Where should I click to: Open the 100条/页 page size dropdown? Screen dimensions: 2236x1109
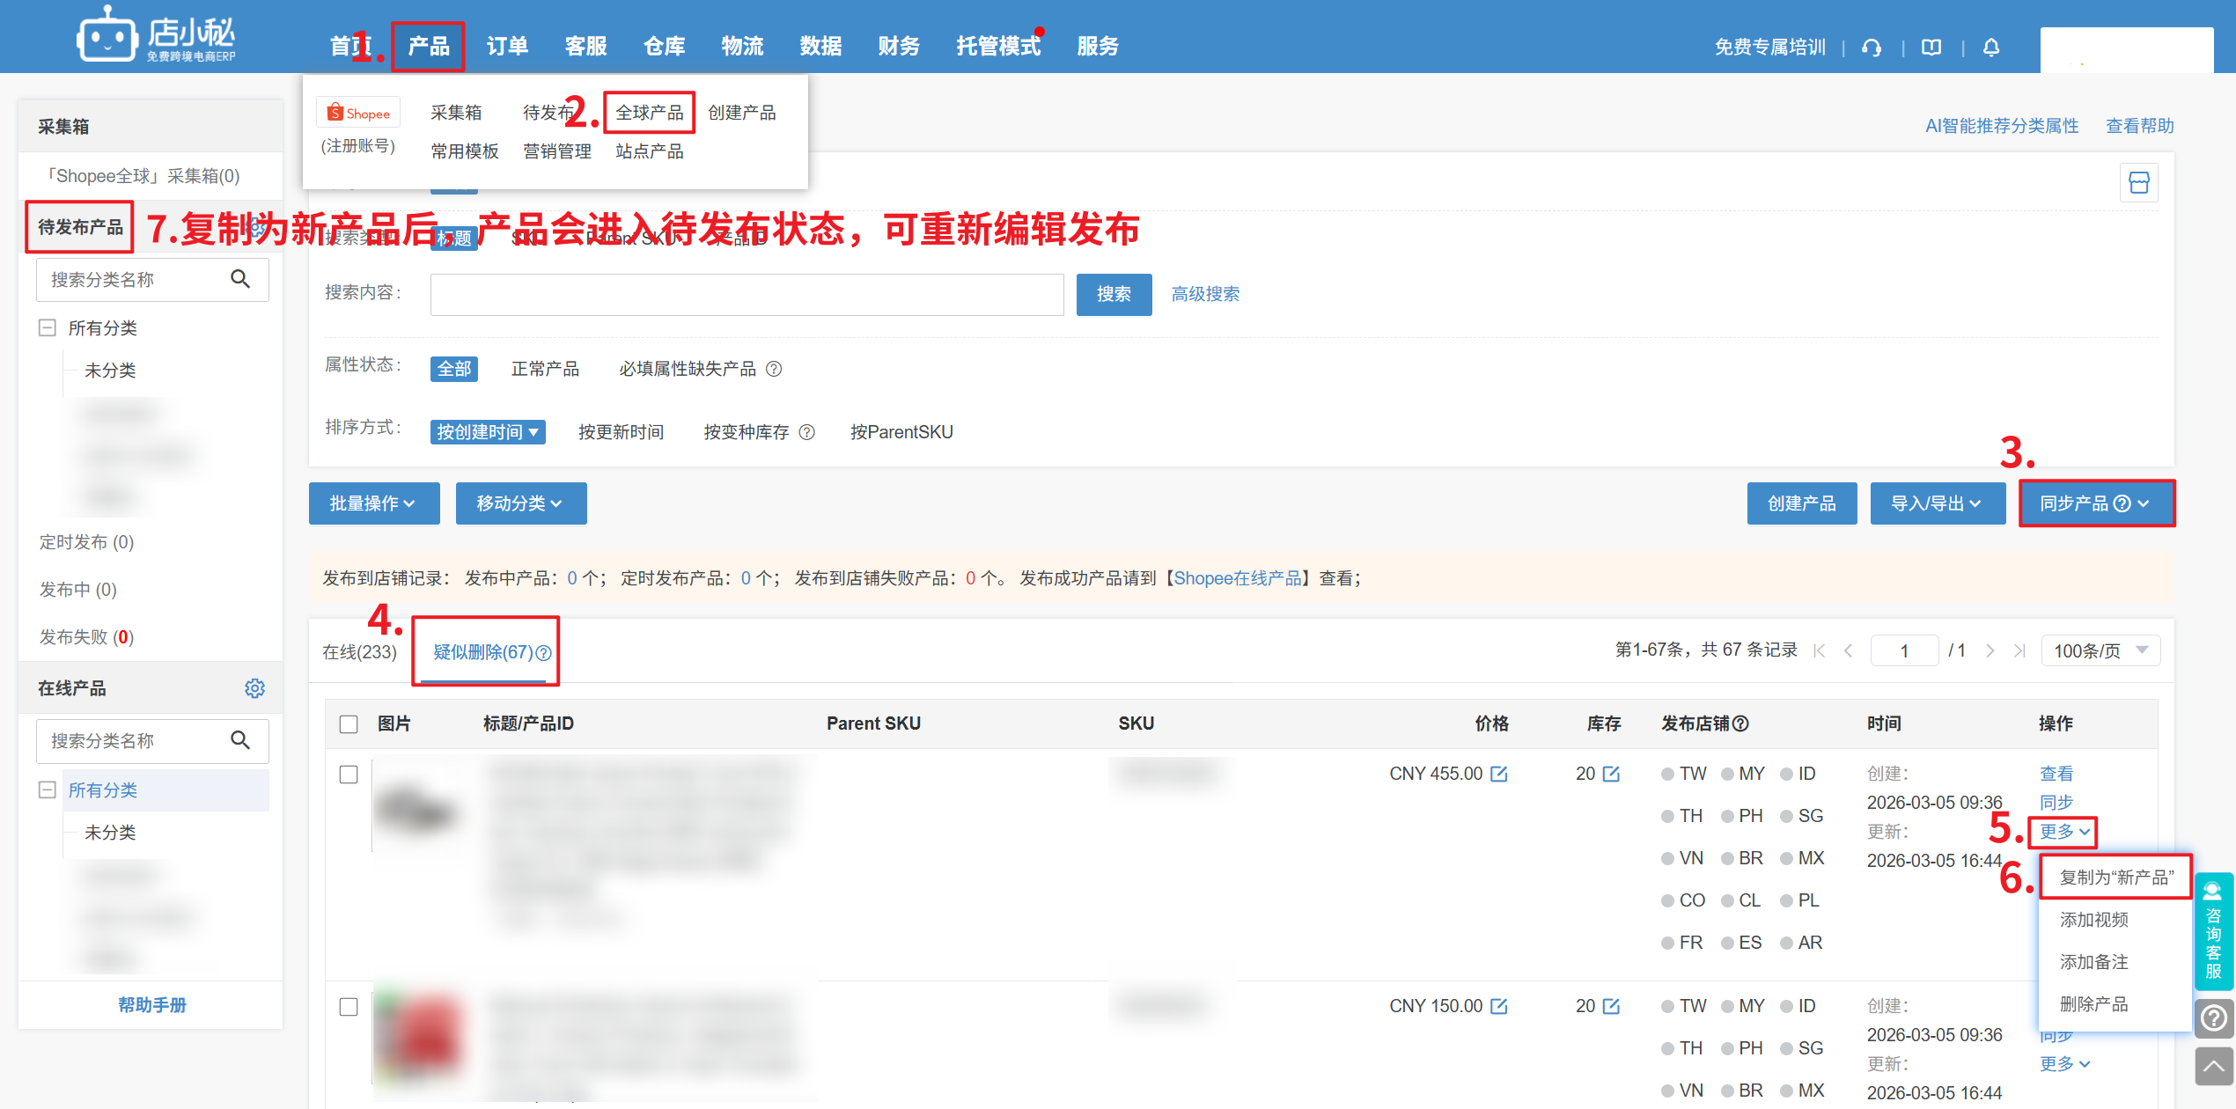click(x=2100, y=650)
